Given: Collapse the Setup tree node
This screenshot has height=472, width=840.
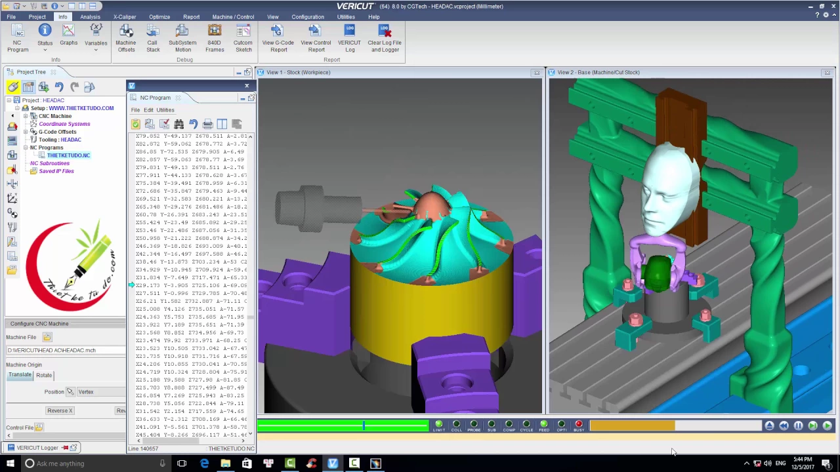Looking at the screenshot, I should click(17, 108).
